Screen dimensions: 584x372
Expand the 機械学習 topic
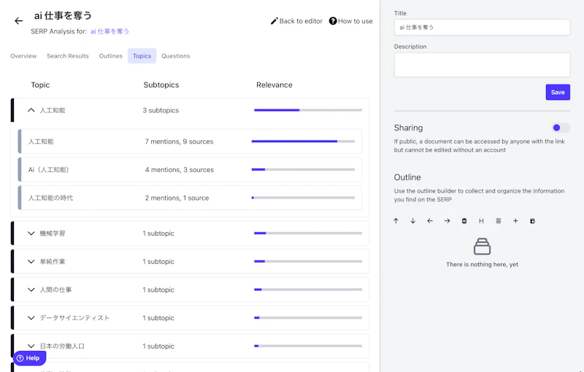pos(31,233)
